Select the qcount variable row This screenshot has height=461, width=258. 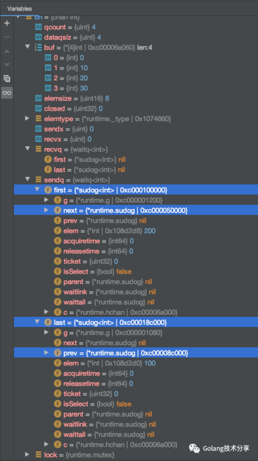[136, 27]
